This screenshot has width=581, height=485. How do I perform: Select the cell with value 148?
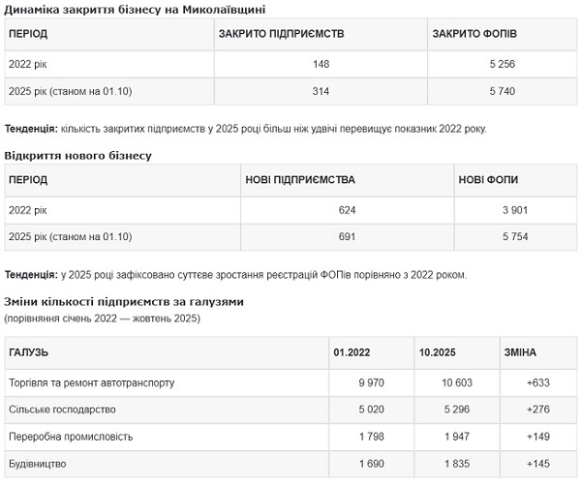click(x=321, y=64)
